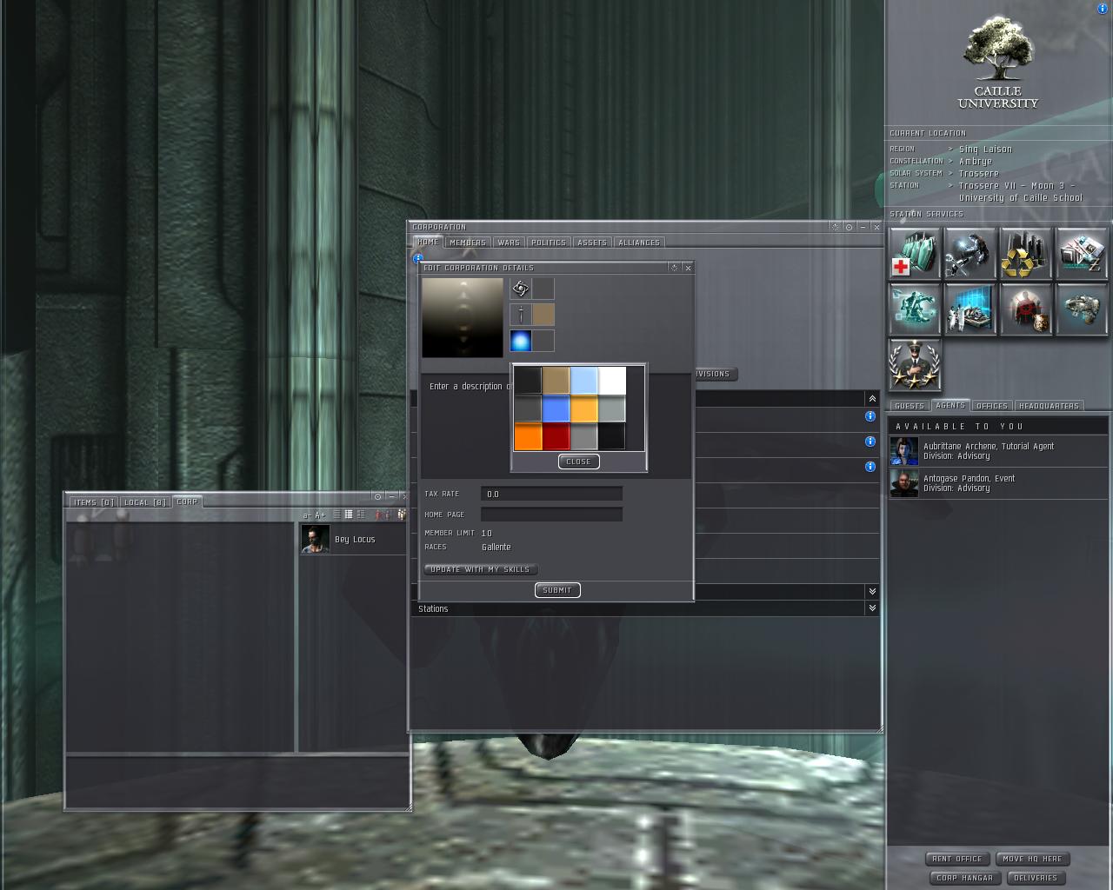Click the Tax Rate input field
The image size is (1113, 890).
[x=552, y=494]
